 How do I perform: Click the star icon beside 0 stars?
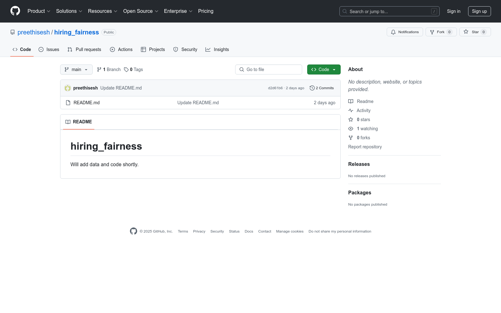coord(351,120)
